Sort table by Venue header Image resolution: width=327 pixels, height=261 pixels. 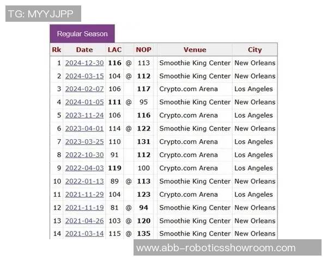[x=195, y=50]
